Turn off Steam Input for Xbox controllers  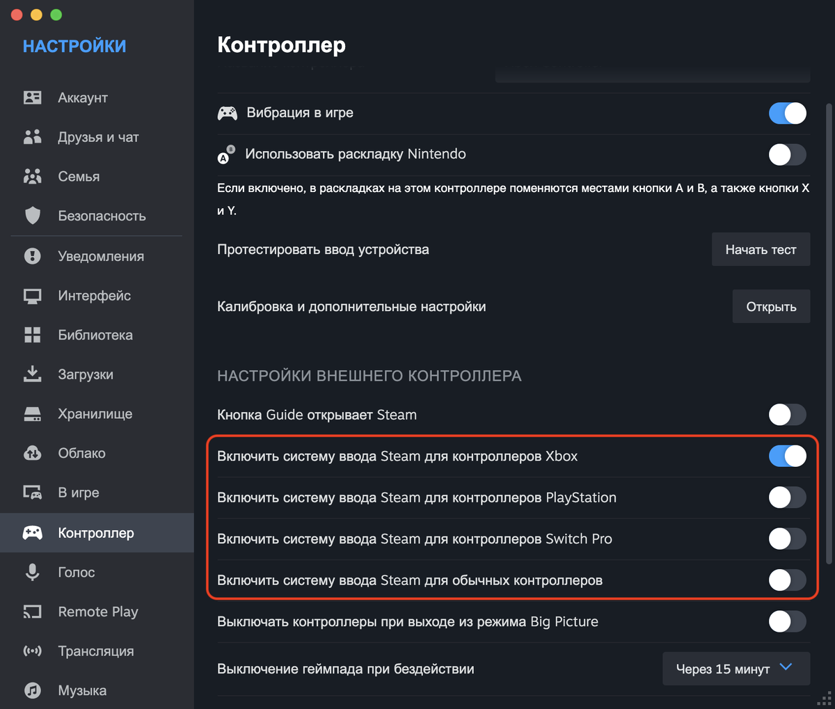coord(787,456)
